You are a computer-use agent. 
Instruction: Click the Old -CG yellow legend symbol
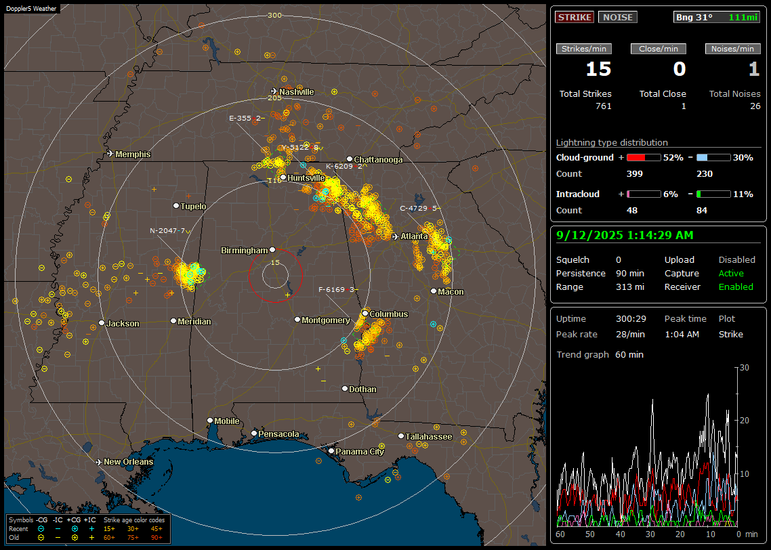[x=41, y=538]
